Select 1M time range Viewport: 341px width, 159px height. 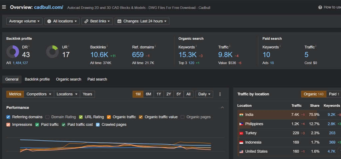[138, 94]
